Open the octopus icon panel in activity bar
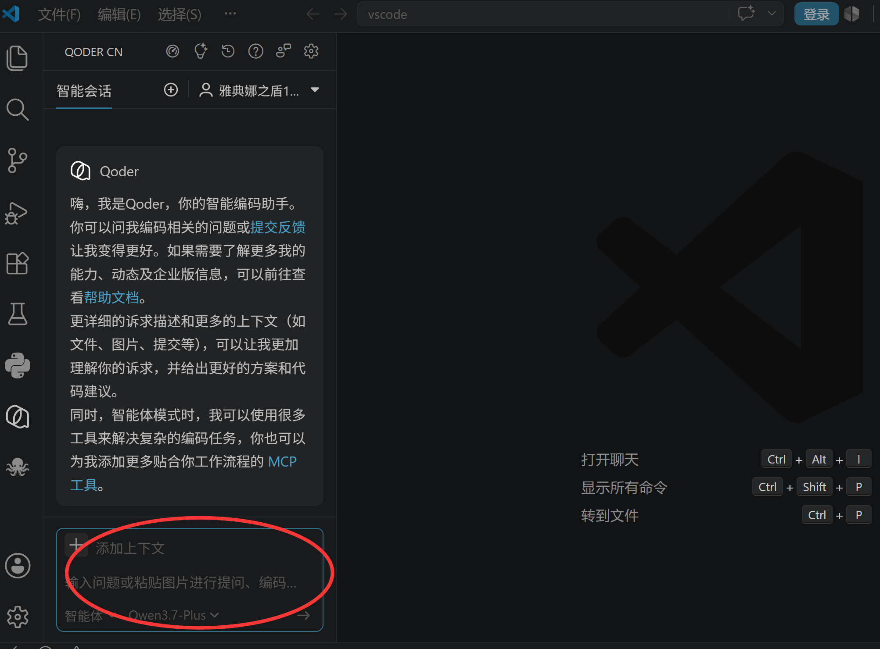The height and width of the screenshot is (649, 880). 18,467
